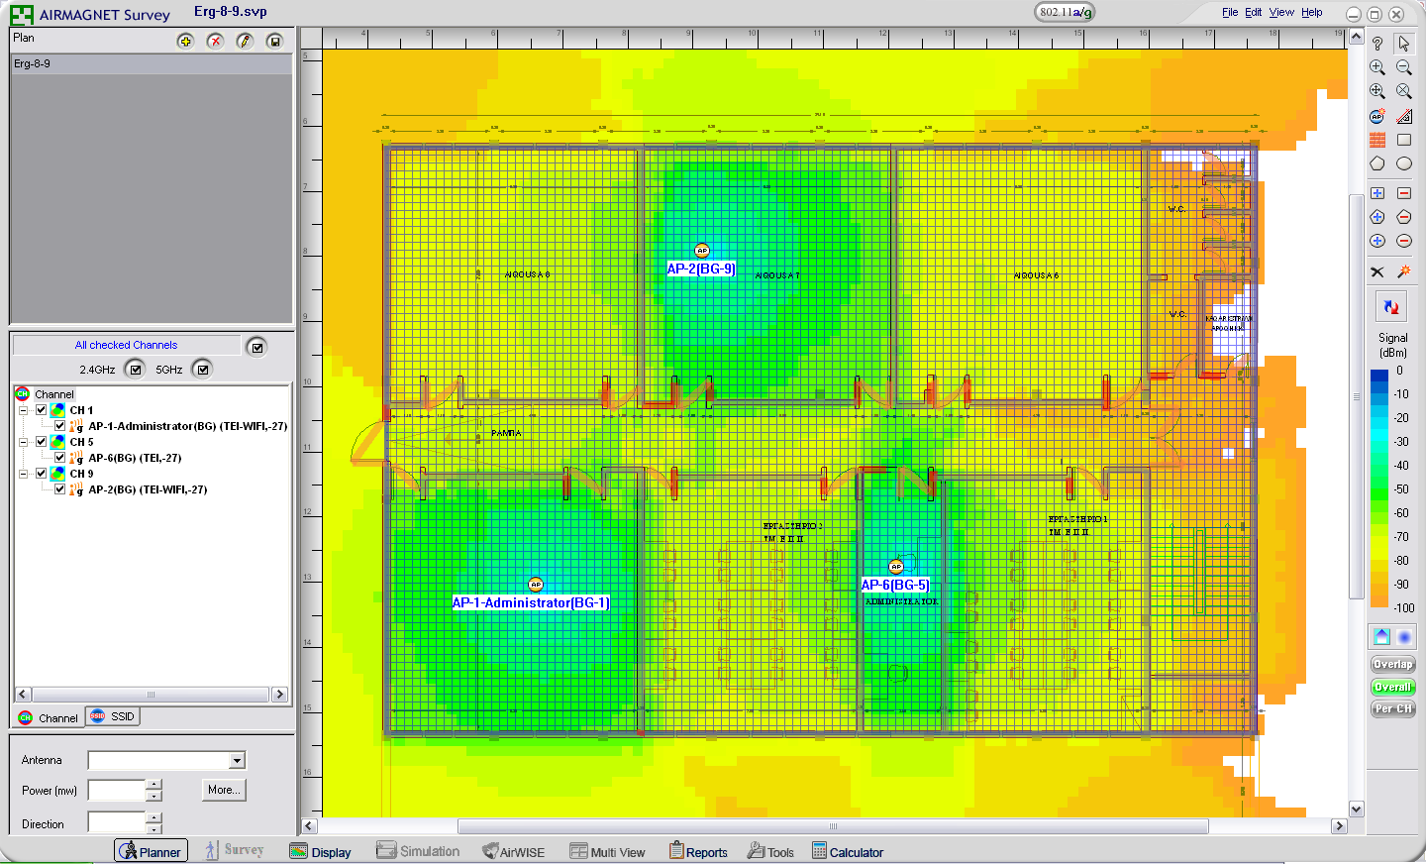Select the brick wall drawing tool

(1377, 140)
